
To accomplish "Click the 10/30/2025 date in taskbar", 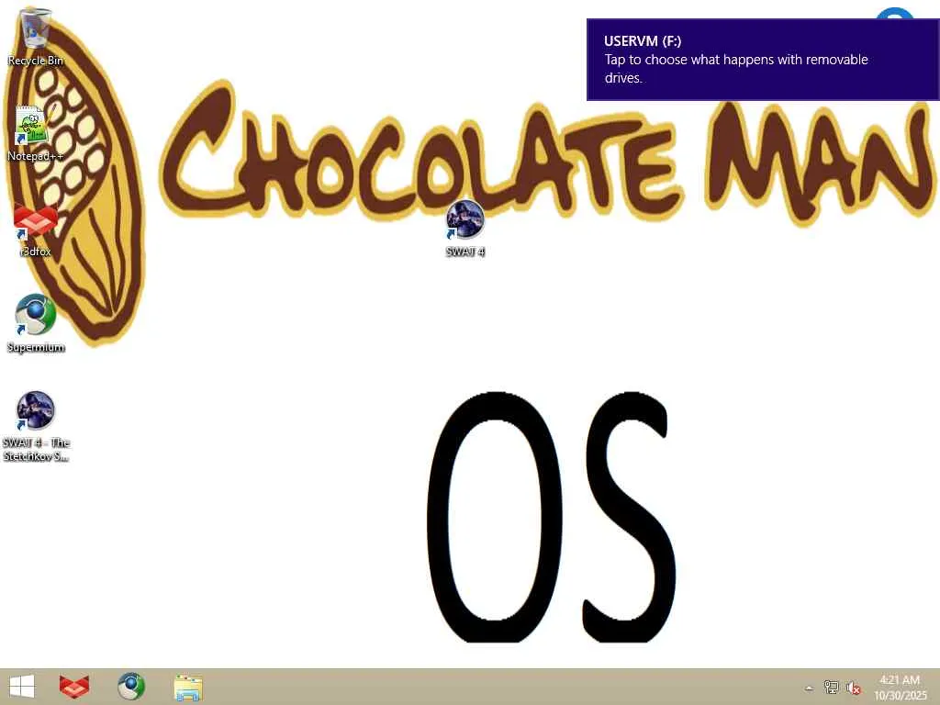I will (x=901, y=696).
